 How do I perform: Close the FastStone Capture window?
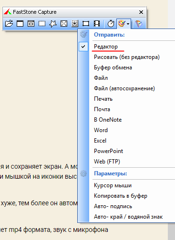[x=141, y=12]
